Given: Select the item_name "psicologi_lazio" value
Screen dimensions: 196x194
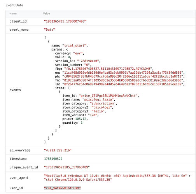Looking at the screenshot, I should pyautogui.click(x=98, y=100).
